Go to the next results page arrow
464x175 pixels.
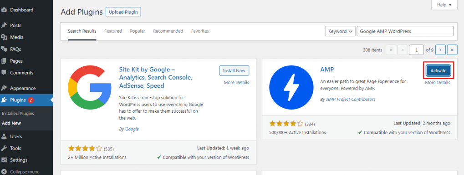[x=441, y=50]
